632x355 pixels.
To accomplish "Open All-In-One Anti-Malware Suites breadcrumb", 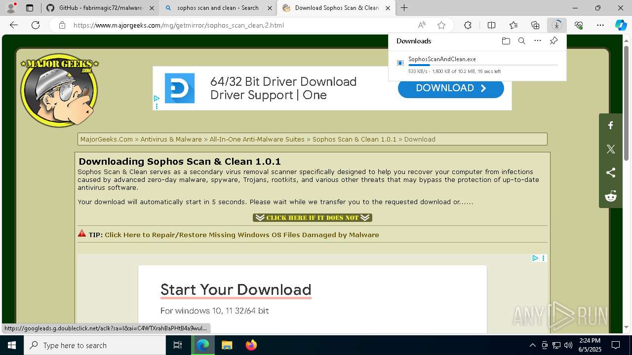I will [x=257, y=139].
